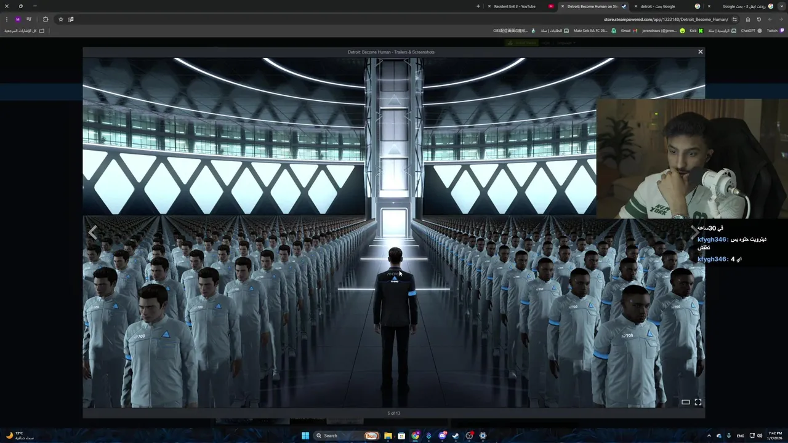The image size is (788, 443).
Task: Bookmark this page with the star icon
Action: pyautogui.click(x=60, y=19)
